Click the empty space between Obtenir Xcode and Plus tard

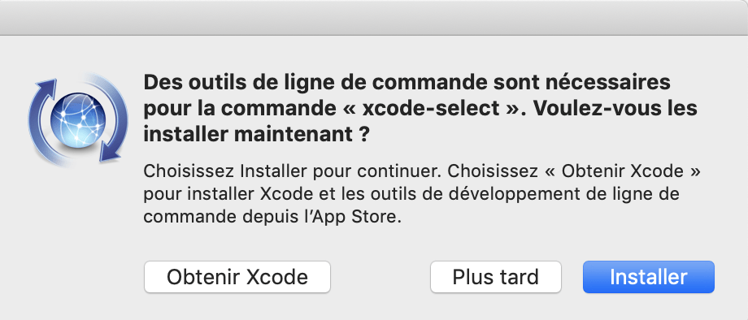tap(381, 277)
